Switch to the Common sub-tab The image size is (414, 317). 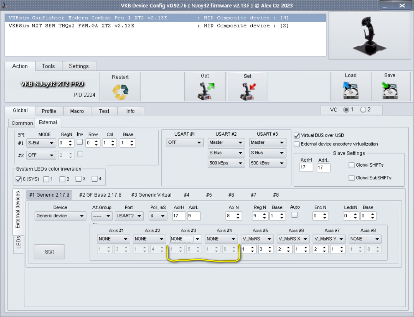point(22,123)
